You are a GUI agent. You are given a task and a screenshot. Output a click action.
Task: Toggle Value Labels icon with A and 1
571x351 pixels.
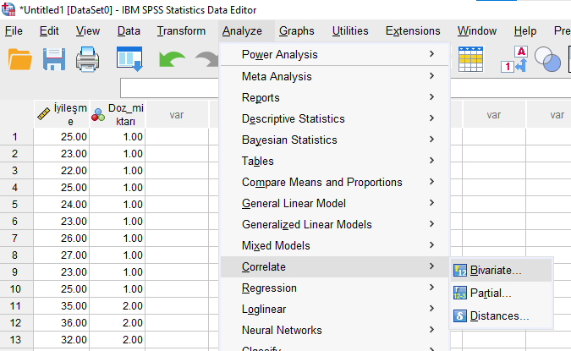[x=514, y=59]
